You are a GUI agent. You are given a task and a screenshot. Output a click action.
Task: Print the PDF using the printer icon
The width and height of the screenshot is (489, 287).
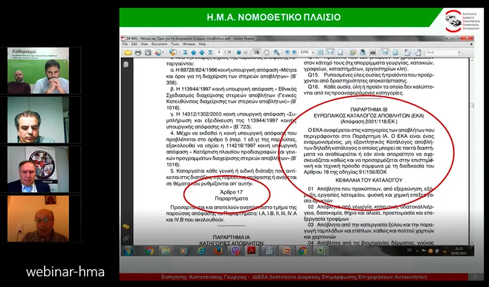tap(138, 52)
